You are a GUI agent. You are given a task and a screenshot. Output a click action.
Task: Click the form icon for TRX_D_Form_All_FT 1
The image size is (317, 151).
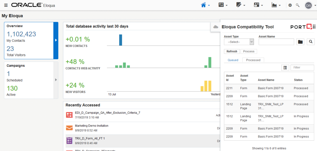tap(69, 140)
